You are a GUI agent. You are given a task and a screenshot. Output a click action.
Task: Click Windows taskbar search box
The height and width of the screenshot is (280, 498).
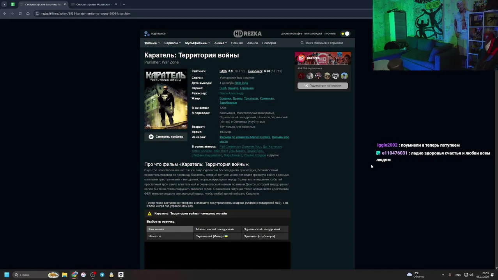(36, 275)
